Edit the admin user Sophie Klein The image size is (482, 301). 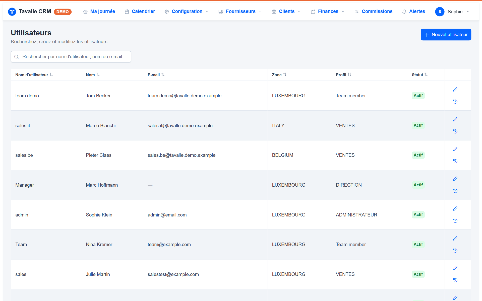pyautogui.click(x=455, y=209)
